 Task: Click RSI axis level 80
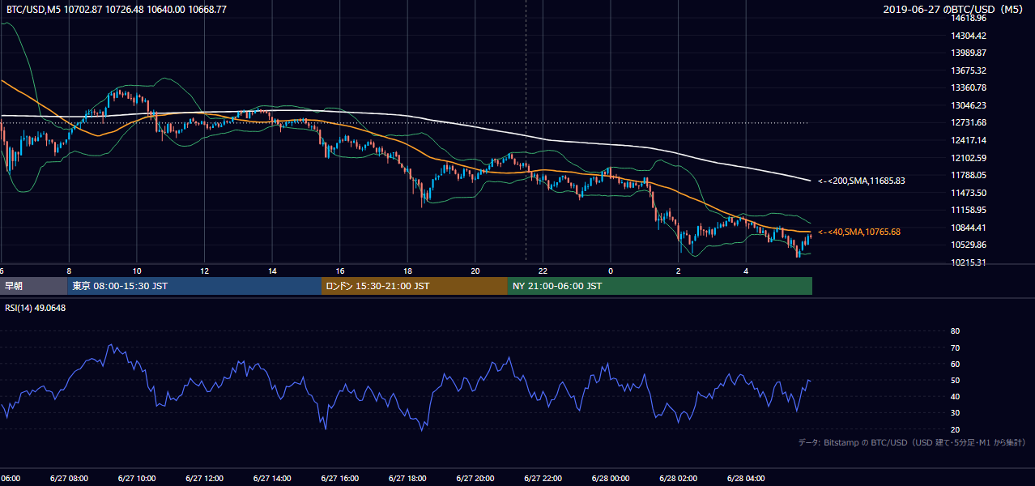click(x=956, y=331)
